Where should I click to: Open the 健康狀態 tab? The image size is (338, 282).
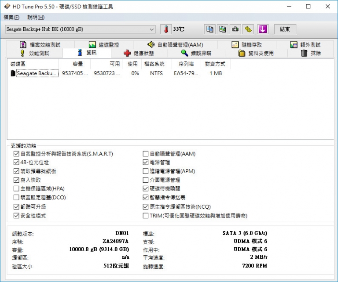coord(139,53)
